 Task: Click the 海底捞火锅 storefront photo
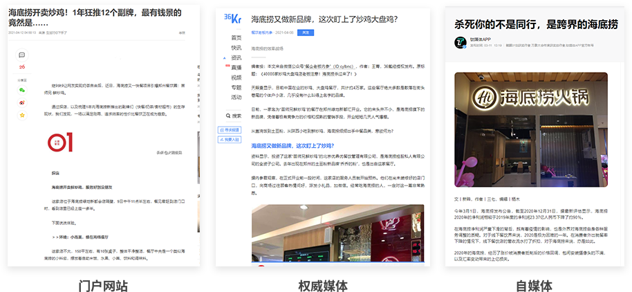click(x=531, y=129)
